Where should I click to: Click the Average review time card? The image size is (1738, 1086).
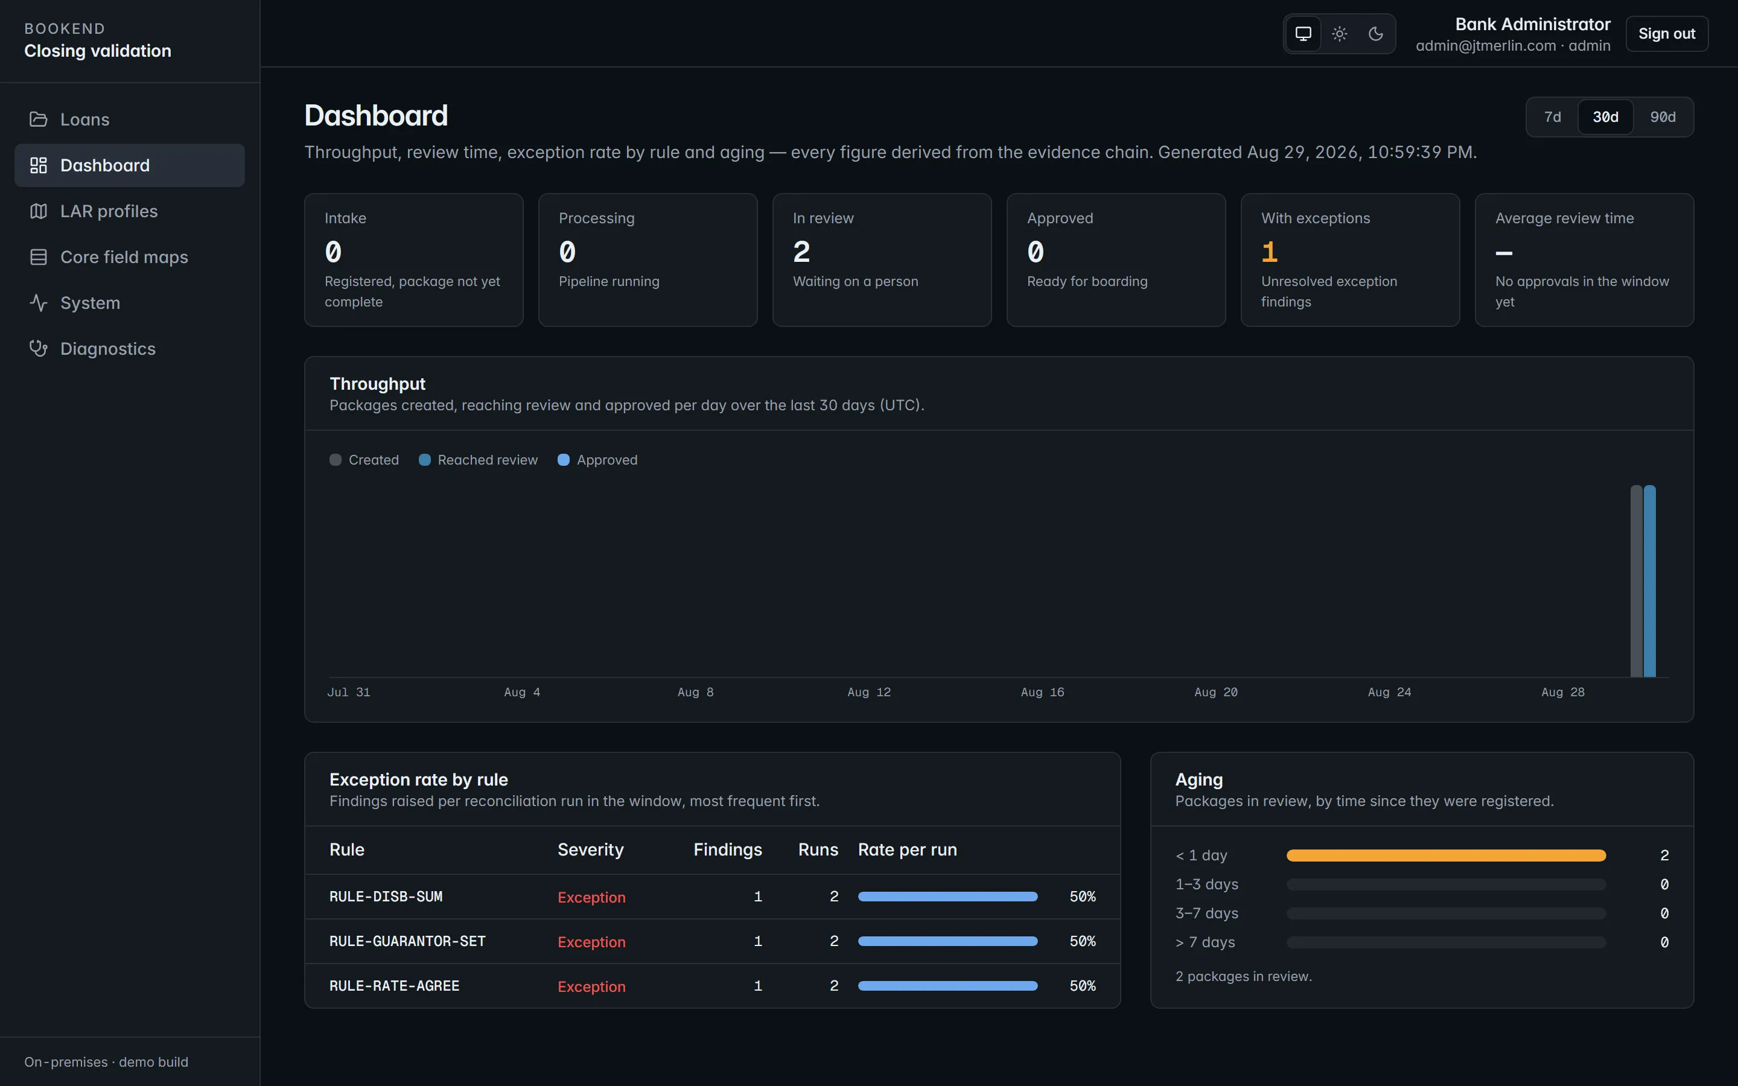coord(1584,260)
